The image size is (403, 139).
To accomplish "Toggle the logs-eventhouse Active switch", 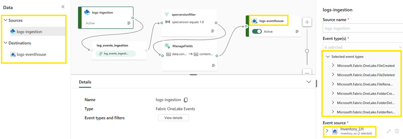I will (257, 31).
